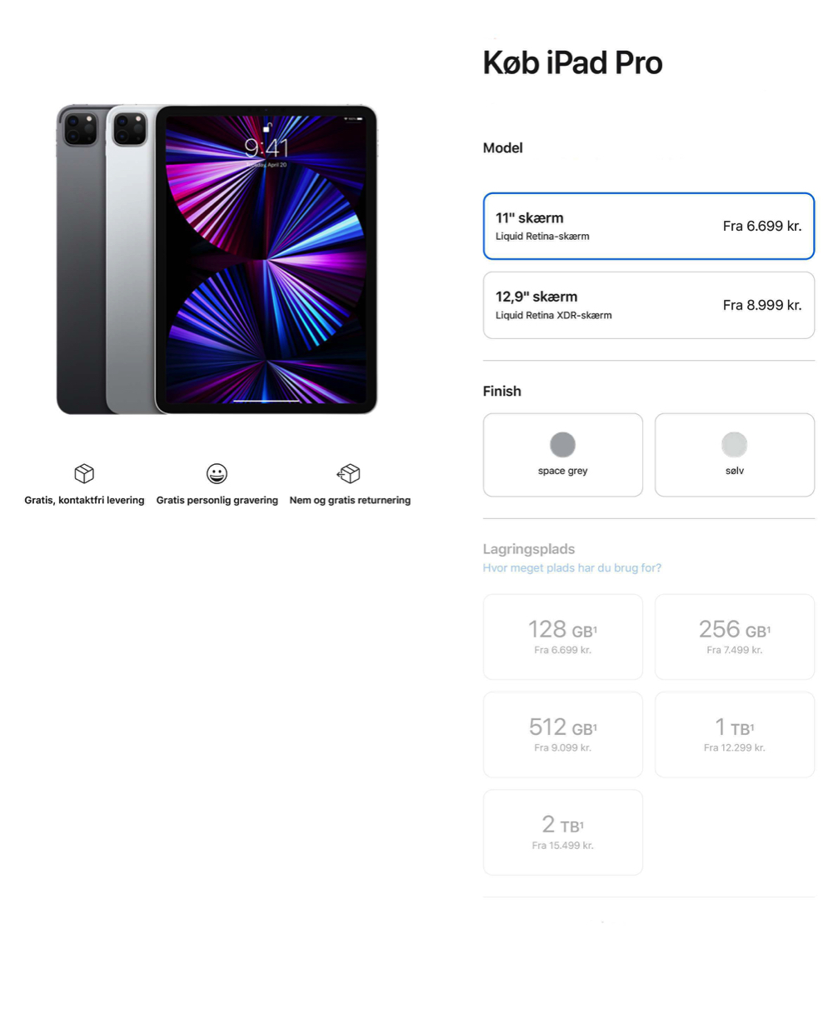Click the iPad Pro product image

pyautogui.click(x=217, y=259)
